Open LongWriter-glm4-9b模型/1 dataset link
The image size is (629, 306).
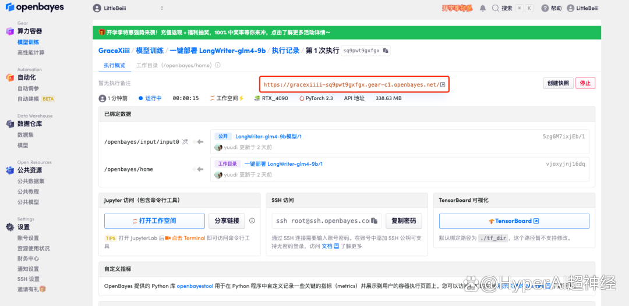pyautogui.click(x=268, y=137)
